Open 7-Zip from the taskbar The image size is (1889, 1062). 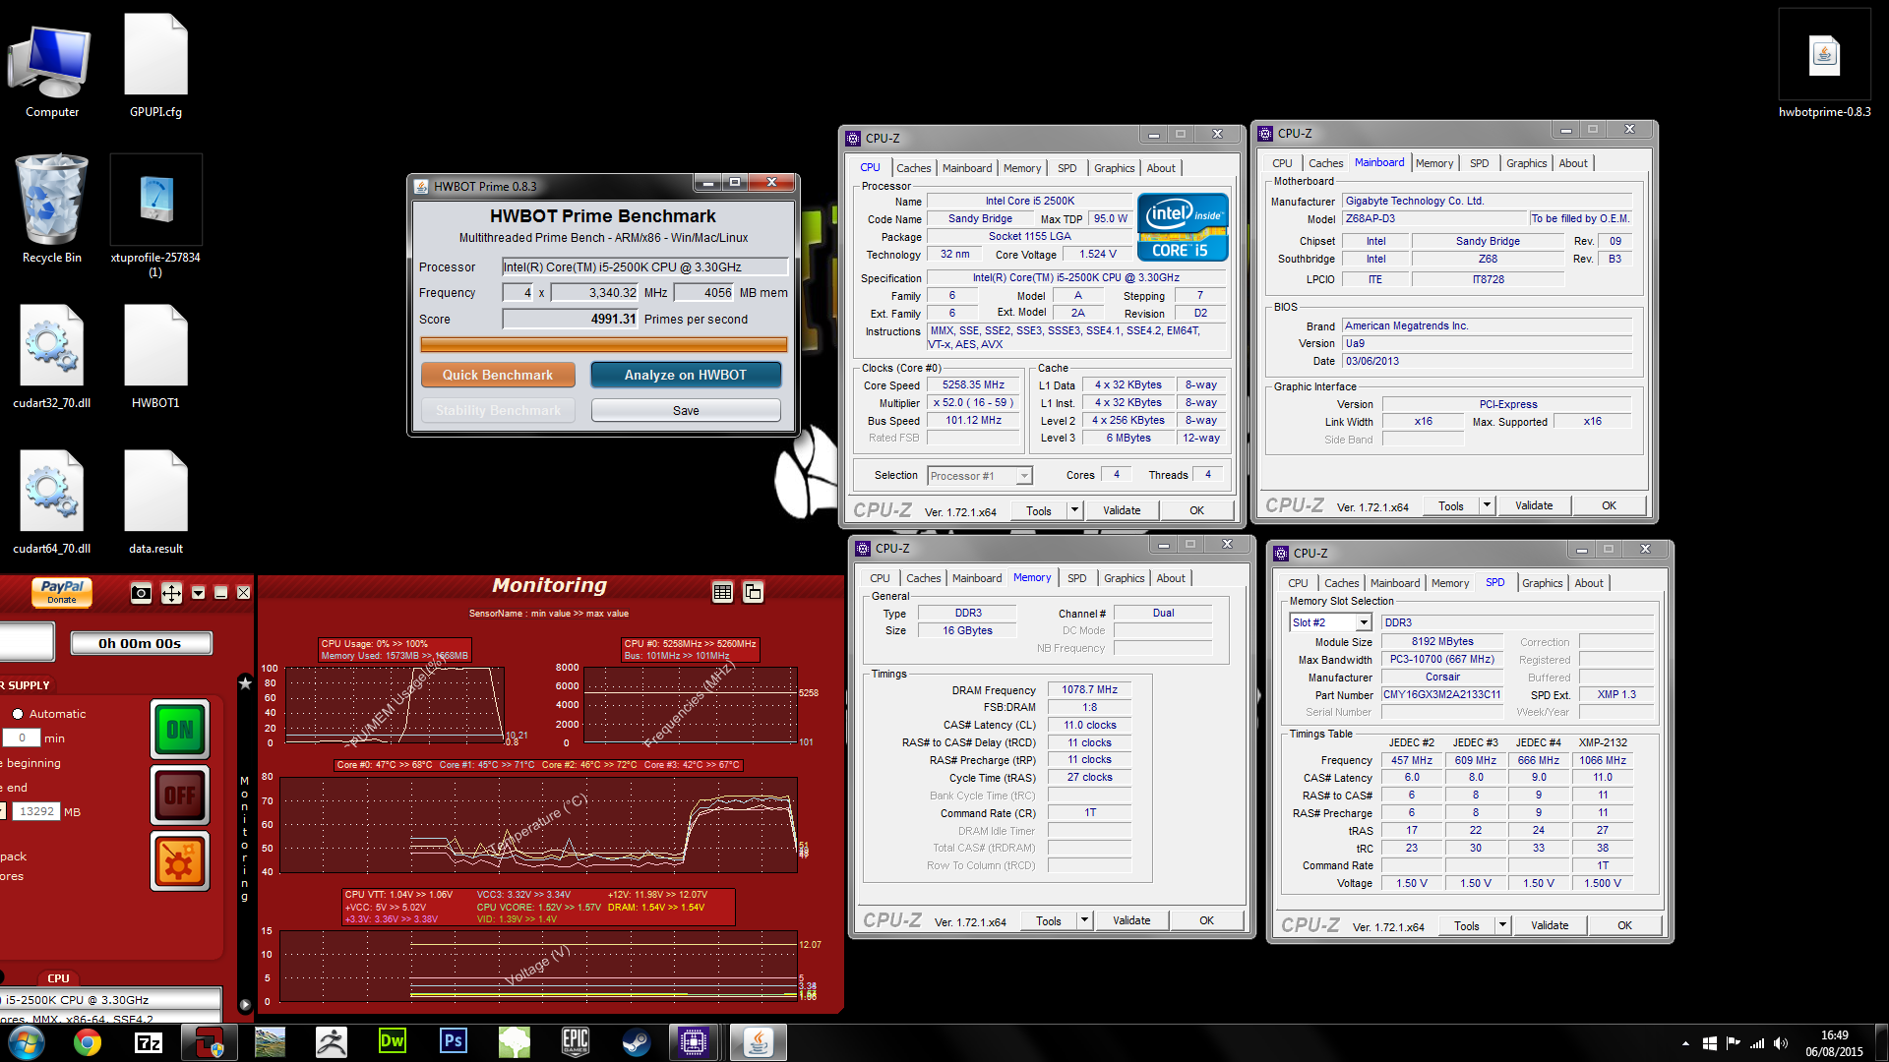[149, 1042]
